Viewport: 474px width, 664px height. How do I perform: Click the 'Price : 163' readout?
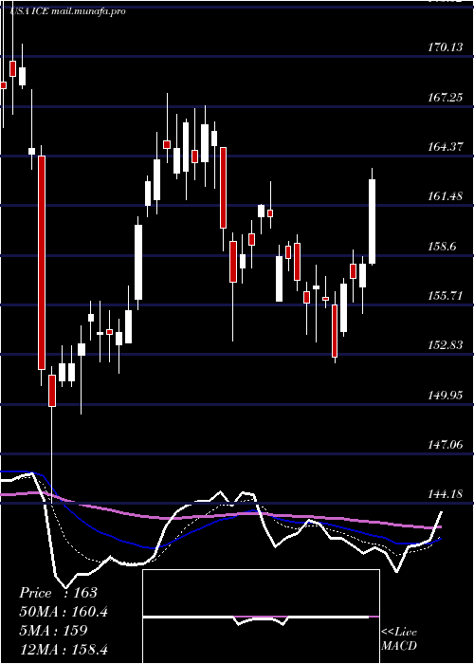click(59, 593)
